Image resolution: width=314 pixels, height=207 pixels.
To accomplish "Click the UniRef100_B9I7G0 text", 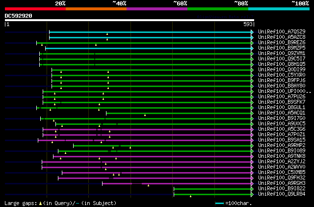I will pos(282,118).
